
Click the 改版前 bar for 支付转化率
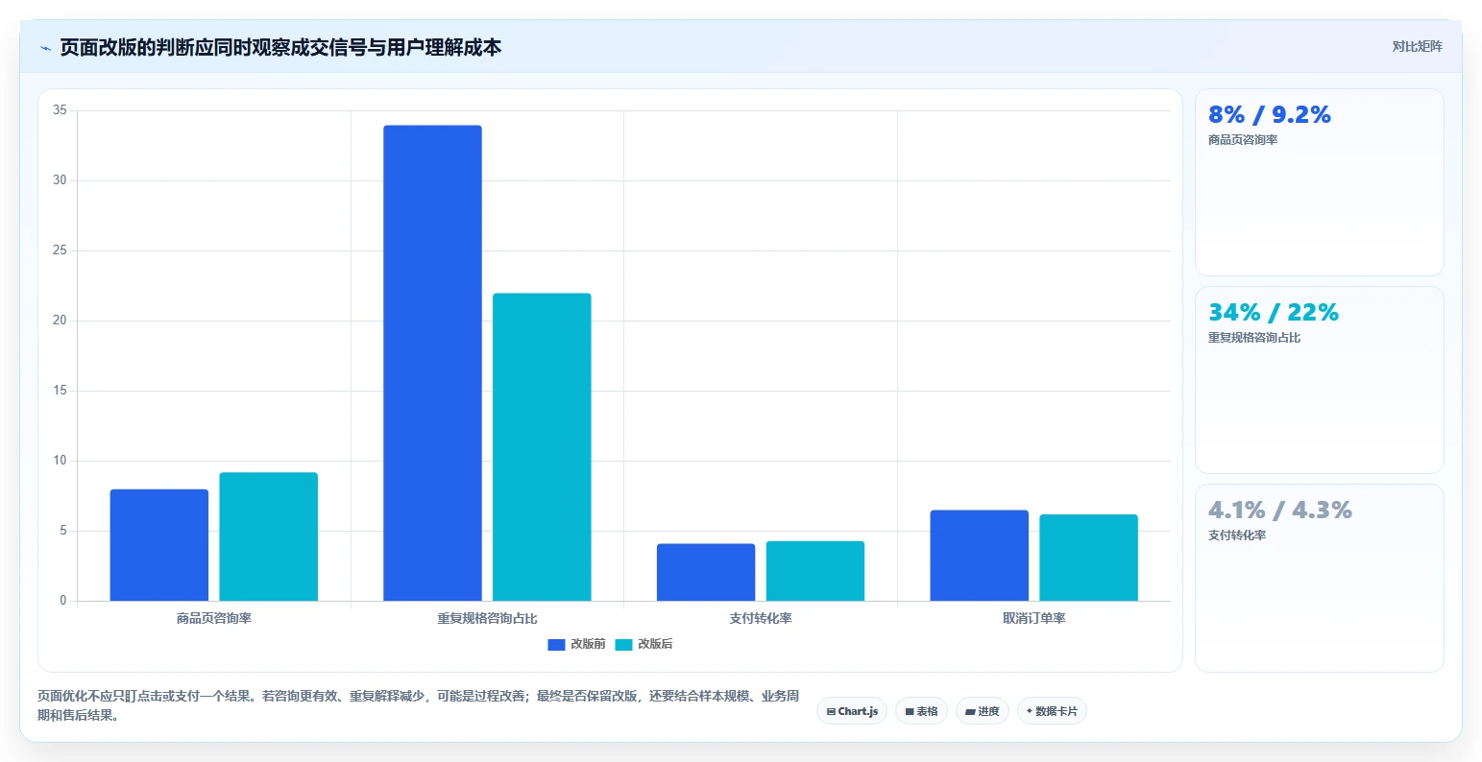click(706, 572)
